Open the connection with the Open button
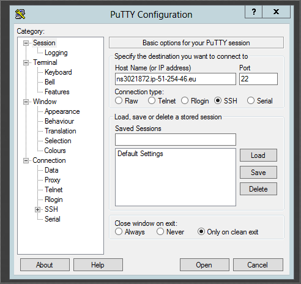This screenshot has height=284, width=301. tap(204, 265)
